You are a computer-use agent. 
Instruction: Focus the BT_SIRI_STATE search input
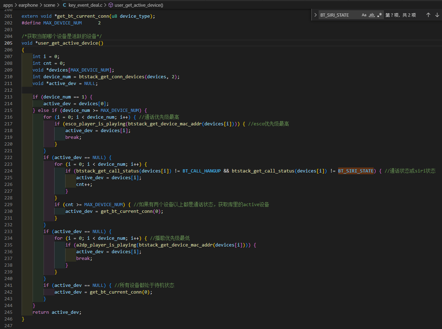339,15
